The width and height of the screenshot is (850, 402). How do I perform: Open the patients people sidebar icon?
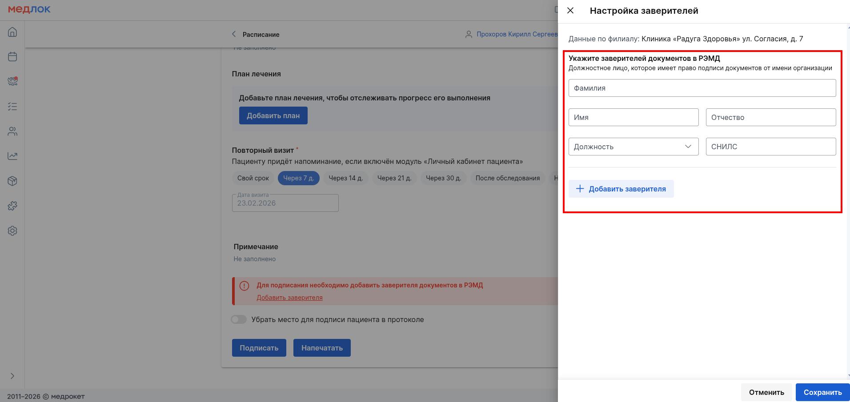tap(12, 131)
